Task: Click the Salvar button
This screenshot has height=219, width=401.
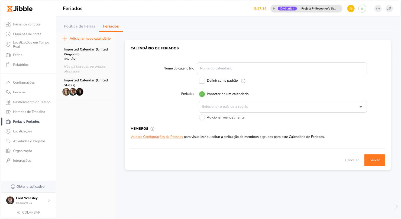Action: (374, 160)
